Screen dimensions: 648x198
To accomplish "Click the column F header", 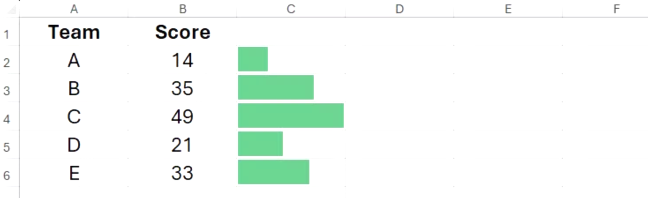I will (x=616, y=9).
